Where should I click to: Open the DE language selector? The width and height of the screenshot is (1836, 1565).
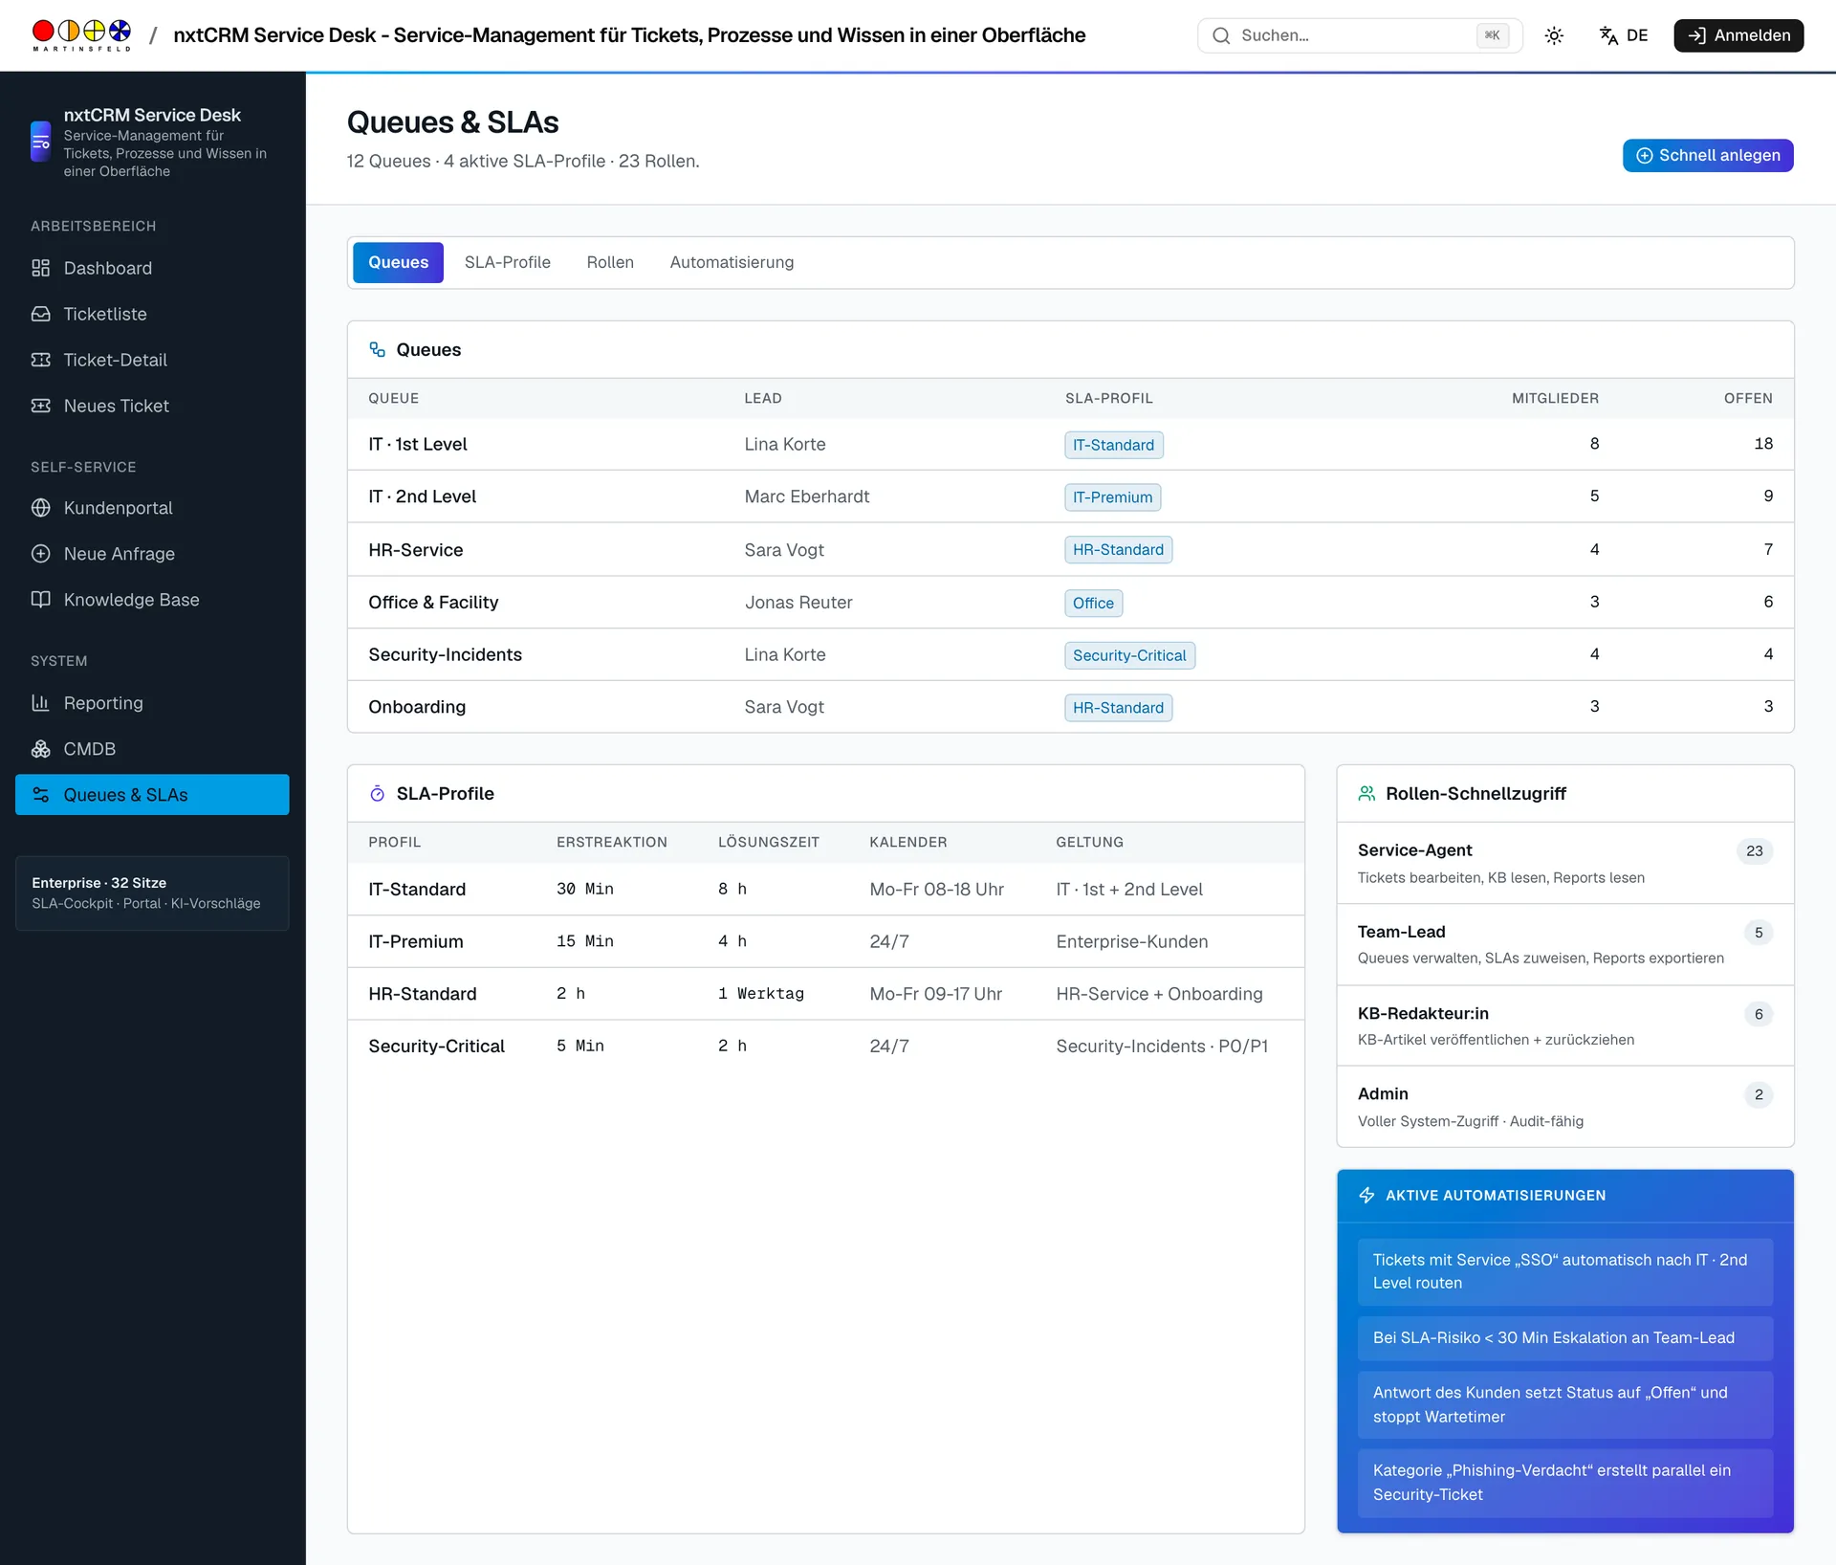point(1624,35)
